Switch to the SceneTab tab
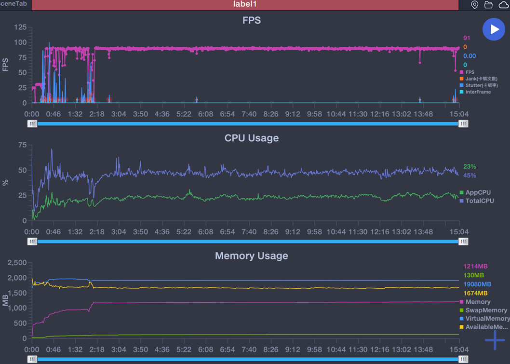This screenshot has width=510, height=364. coord(13,4)
